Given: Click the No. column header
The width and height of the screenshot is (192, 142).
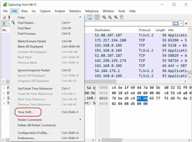Looking at the screenshot, I should click(5, 30).
